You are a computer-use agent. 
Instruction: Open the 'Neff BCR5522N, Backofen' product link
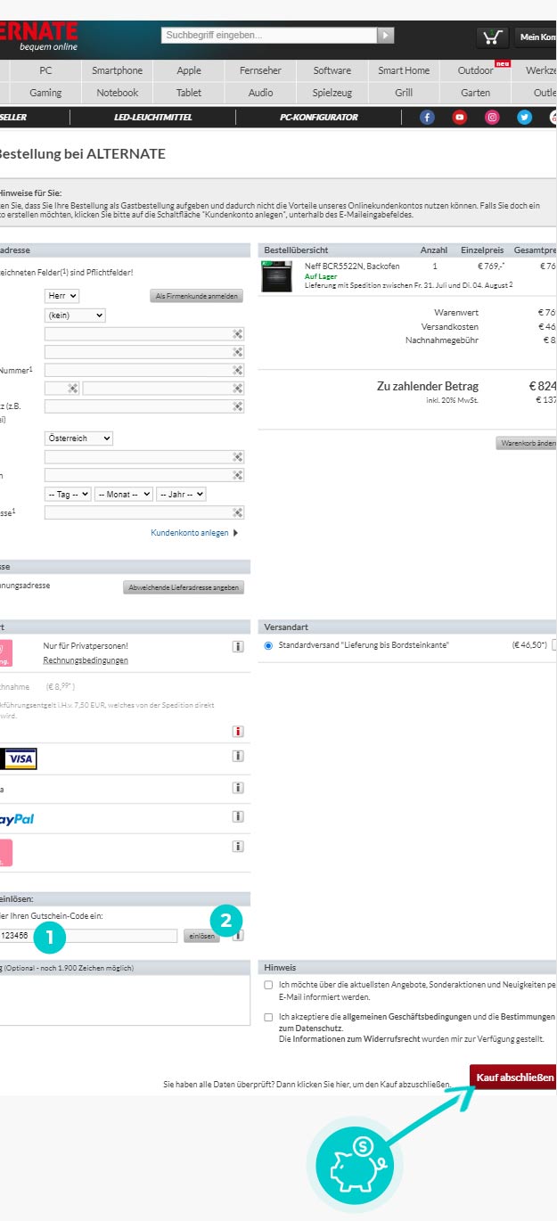pyautogui.click(x=352, y=266)
